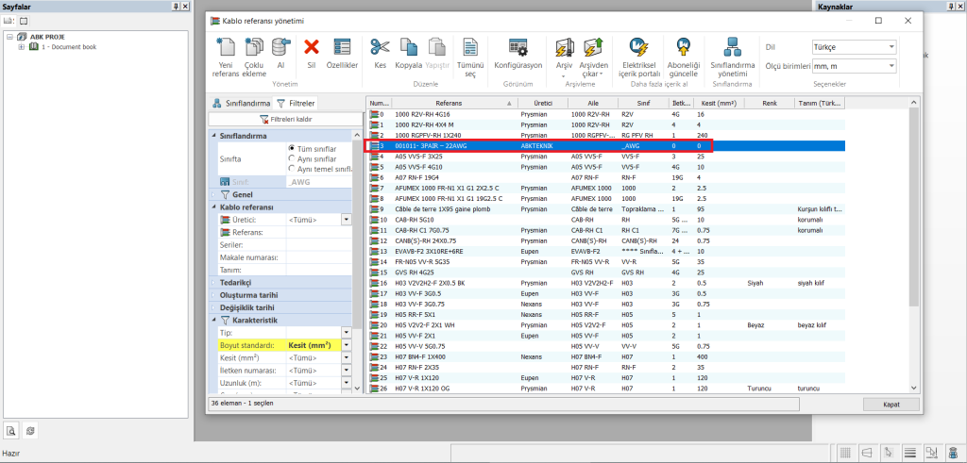Select Aynı temel sınıflar radio option
Image resolution: width=967 pixels, height=463 pixels.
coord(292,169)
